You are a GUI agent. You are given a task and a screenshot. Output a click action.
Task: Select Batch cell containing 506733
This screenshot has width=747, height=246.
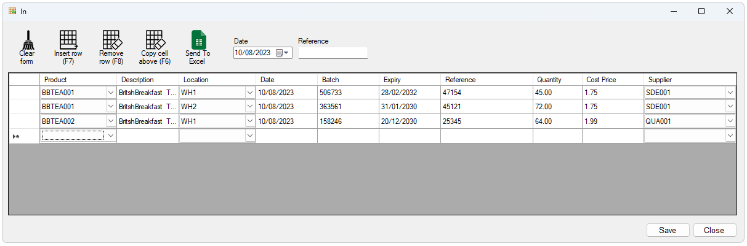tap(348, 93)
